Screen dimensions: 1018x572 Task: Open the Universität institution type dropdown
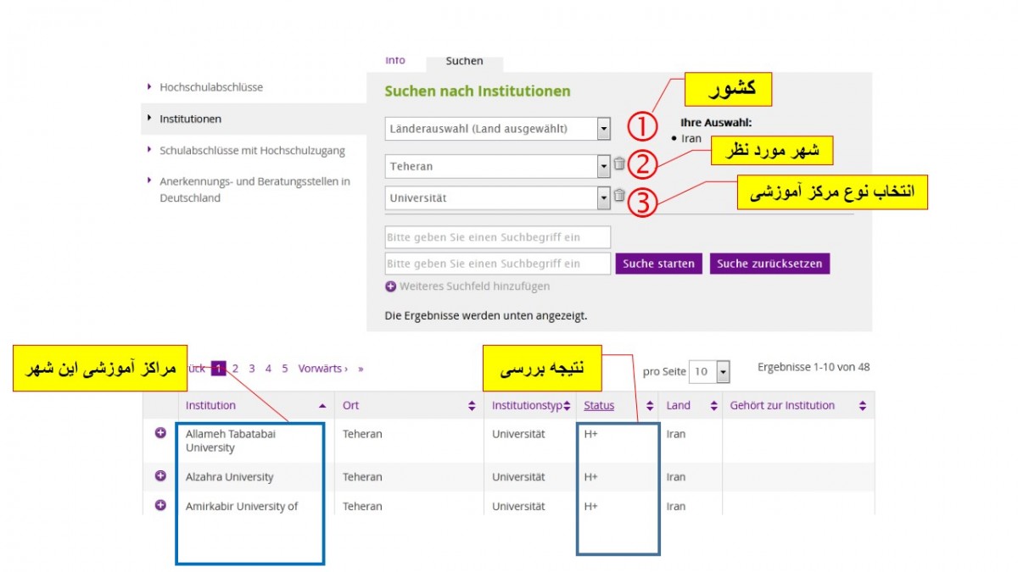(x=603, y=198)
